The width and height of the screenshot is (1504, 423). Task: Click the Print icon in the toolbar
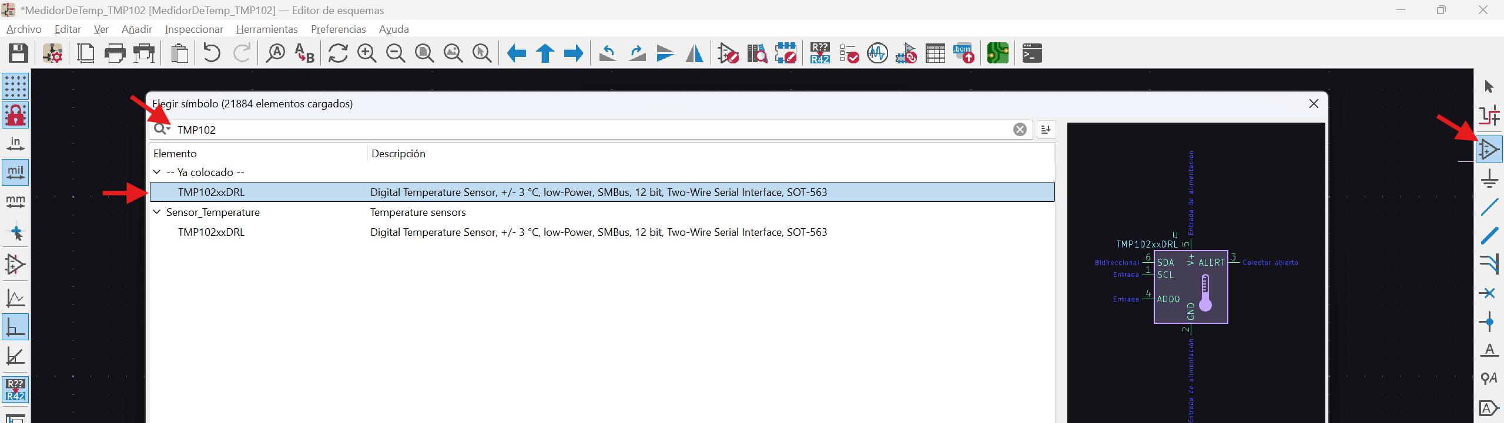(x=115, y=53)
